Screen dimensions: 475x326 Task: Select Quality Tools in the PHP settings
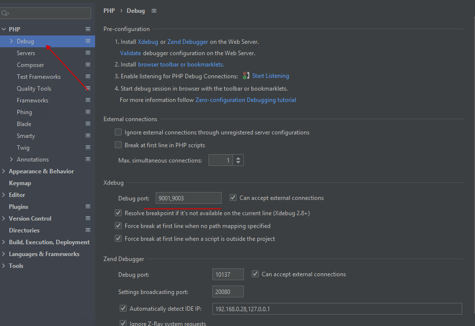[x=34, y=89]
